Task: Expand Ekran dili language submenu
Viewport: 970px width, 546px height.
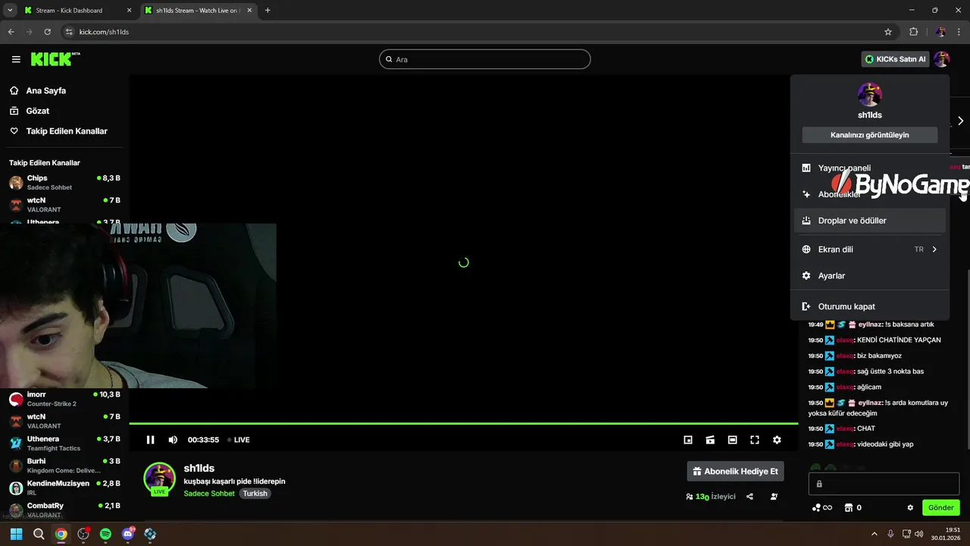Action: [869, 249]
